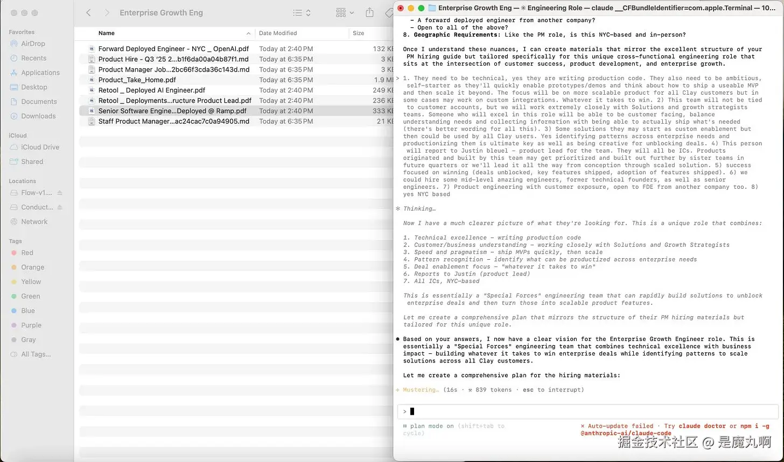Click the Finder window title Enterprise Growth Eng
Screen dimensions: 784x462
[x=161, y=12]
